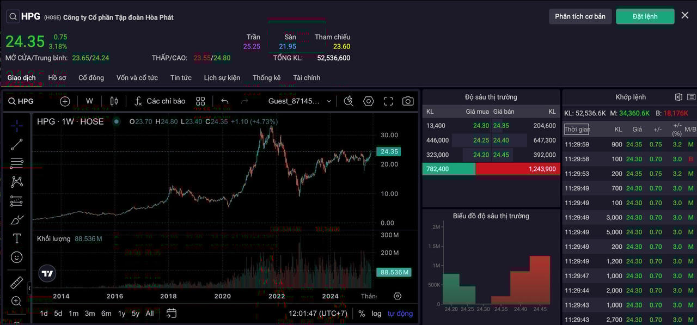This screenshot has width=697, height=325.
Task: Toggle the percent scale mode
Action: [362, 314]
